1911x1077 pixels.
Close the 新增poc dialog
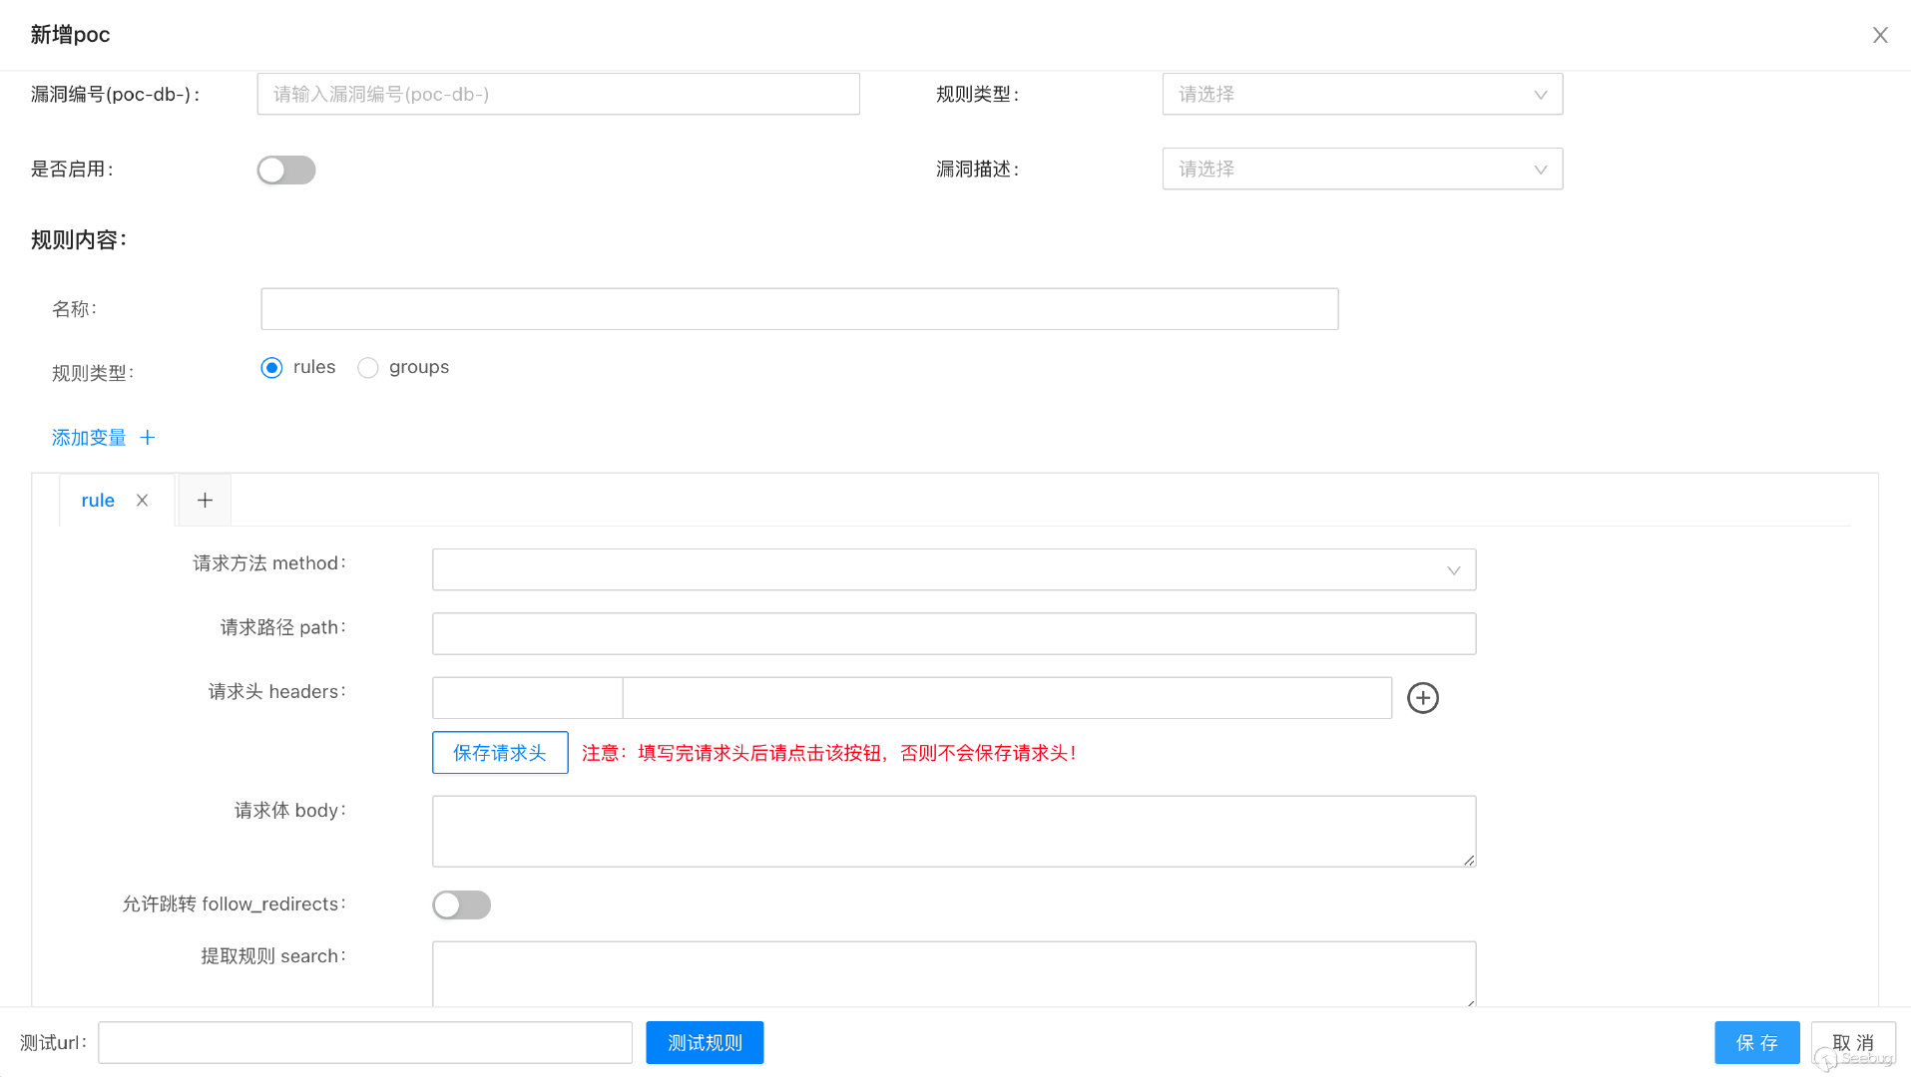point(1880,35)
